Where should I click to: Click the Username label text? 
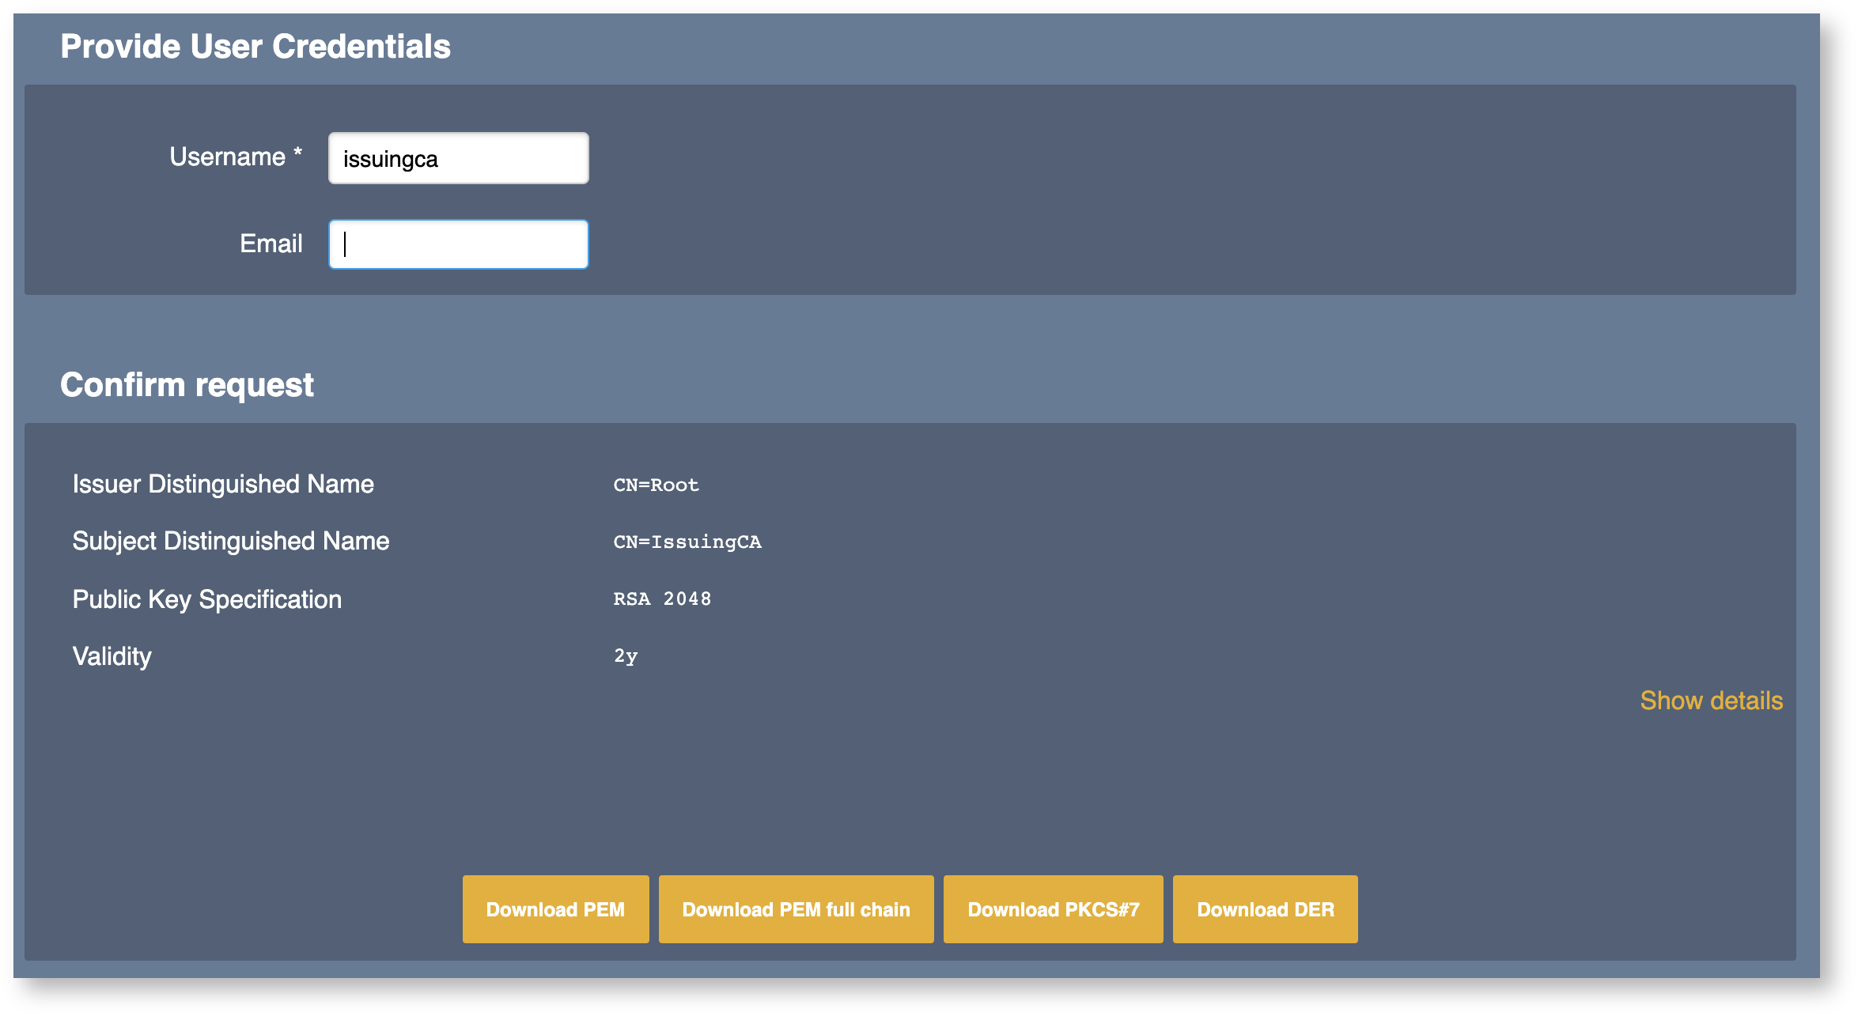[227, 157]
